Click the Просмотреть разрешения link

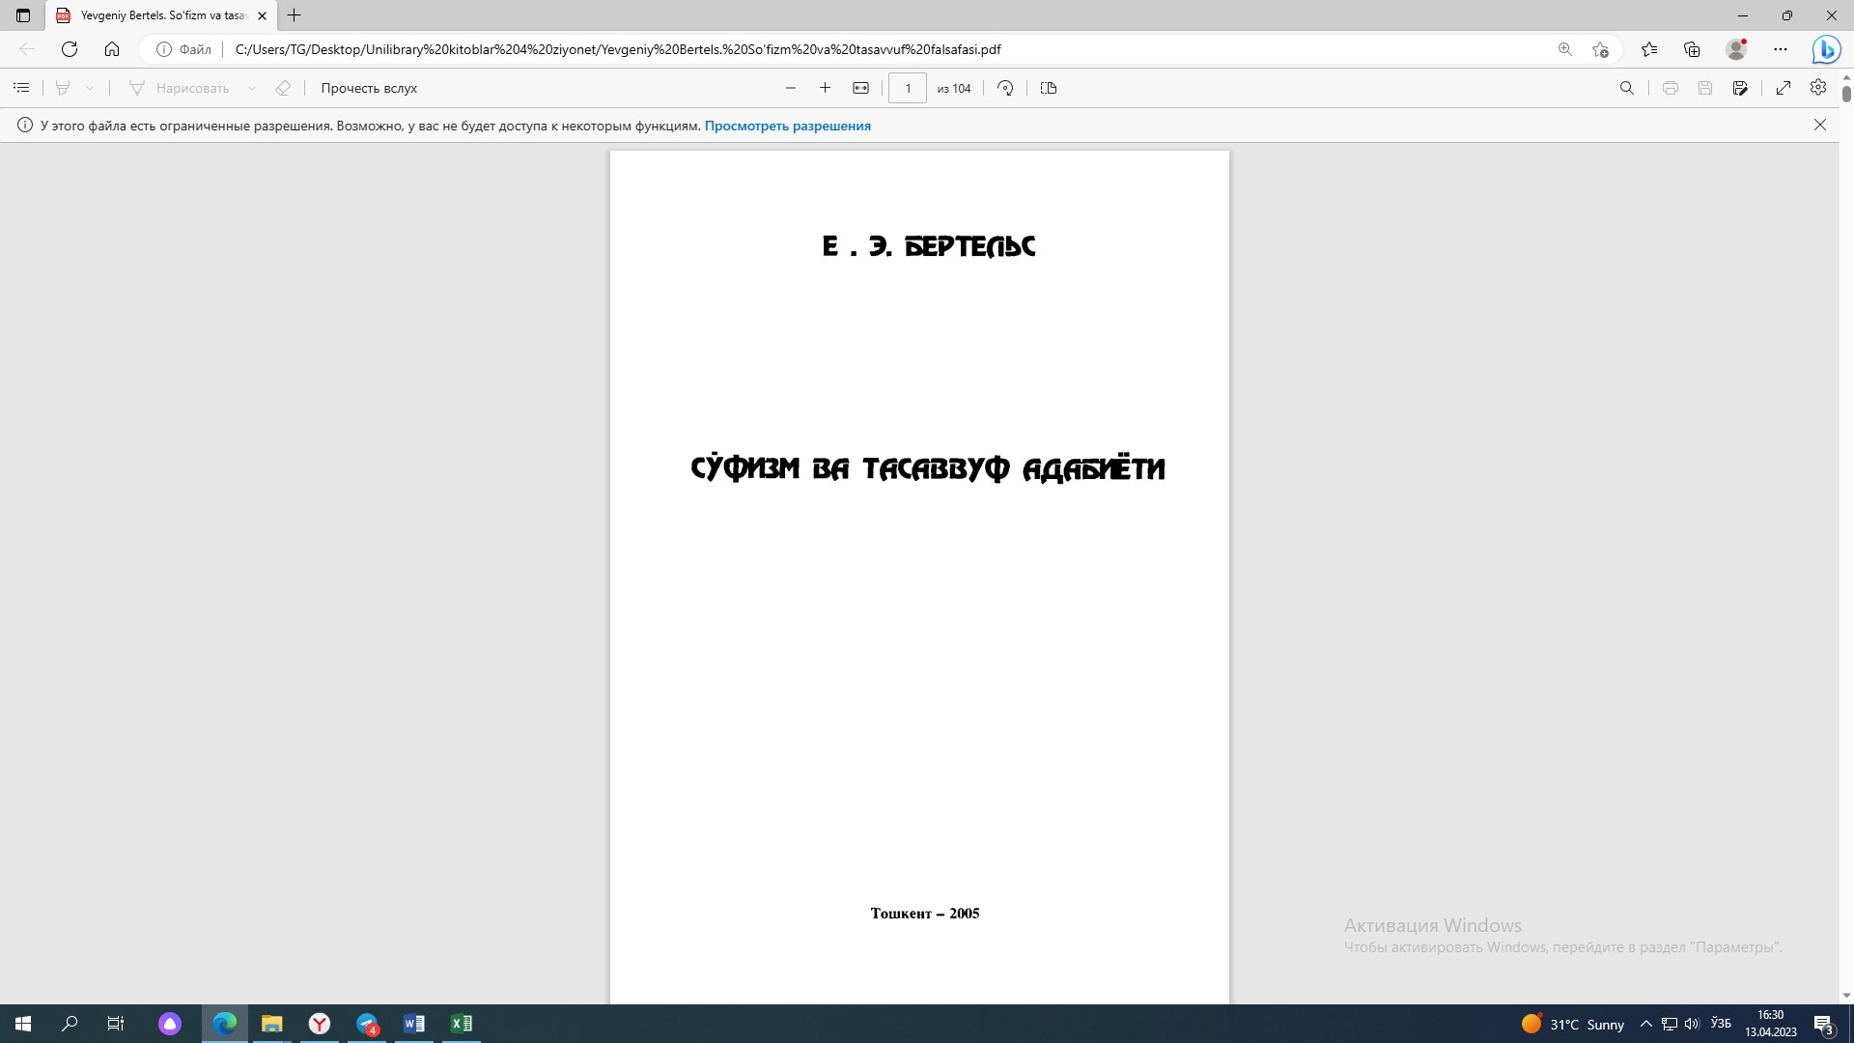[787, 126]
